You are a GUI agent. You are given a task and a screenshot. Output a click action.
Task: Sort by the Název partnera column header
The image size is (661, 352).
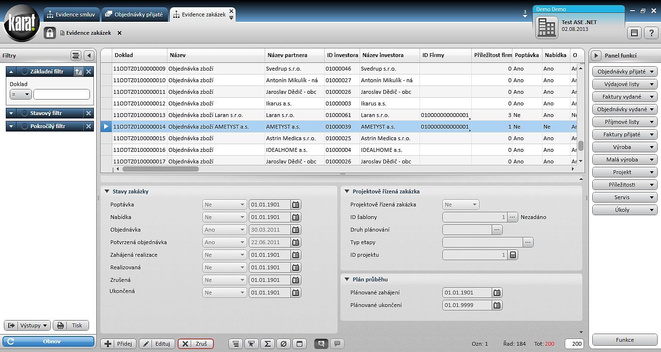click(295, 55)
